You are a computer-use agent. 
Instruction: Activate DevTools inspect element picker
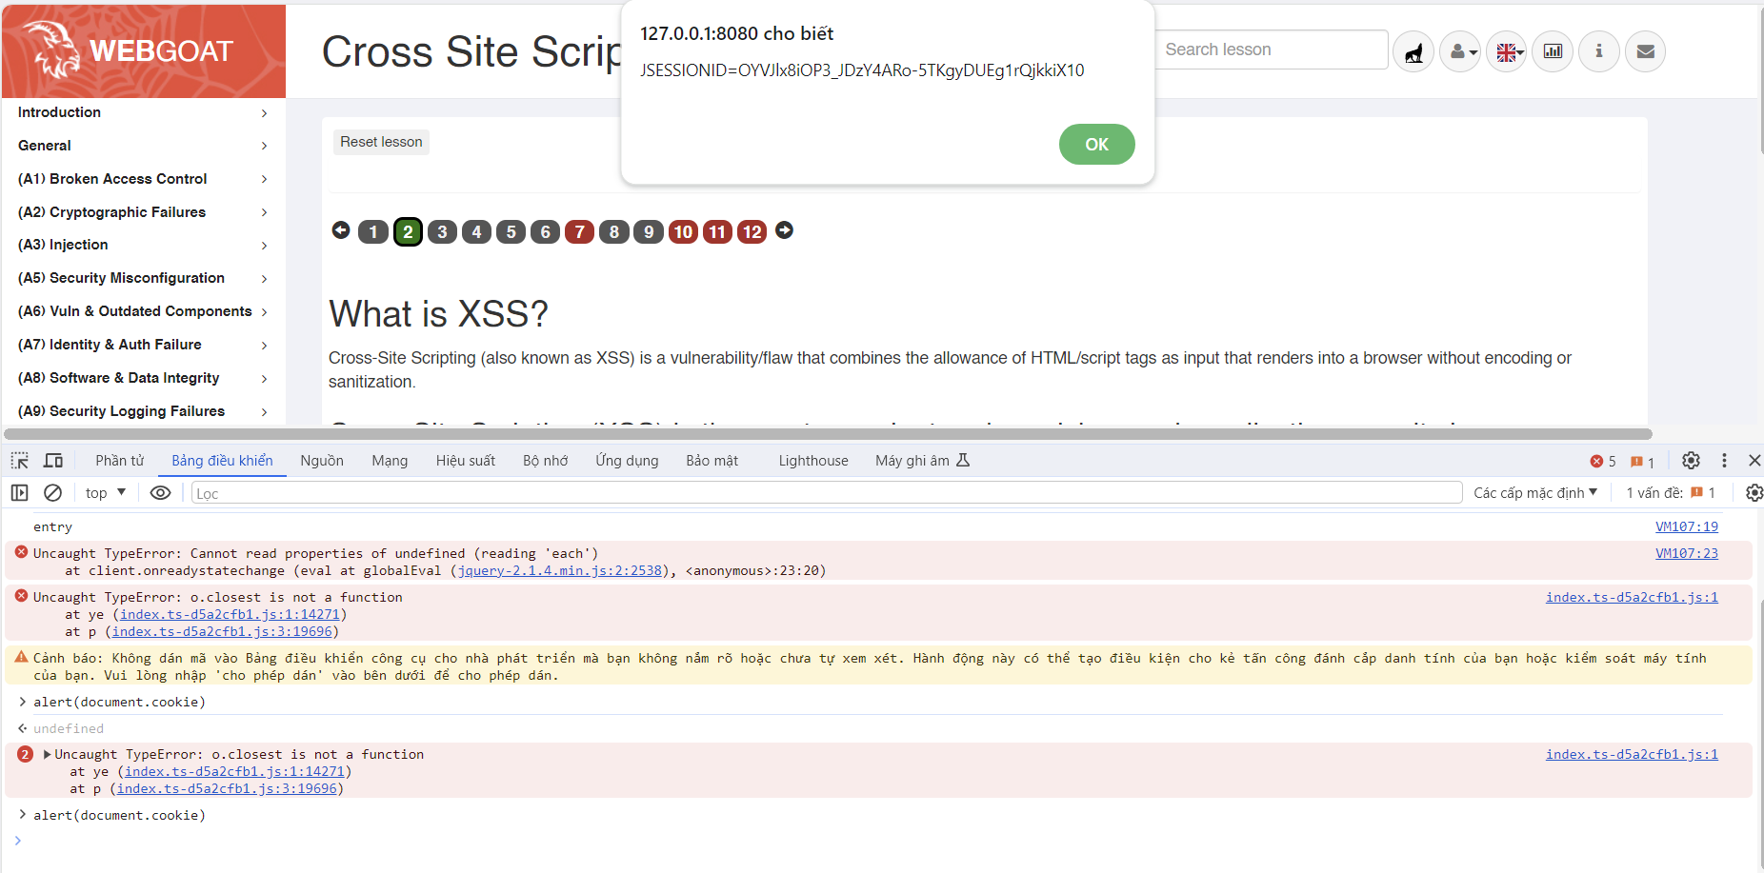coord(20,461)
